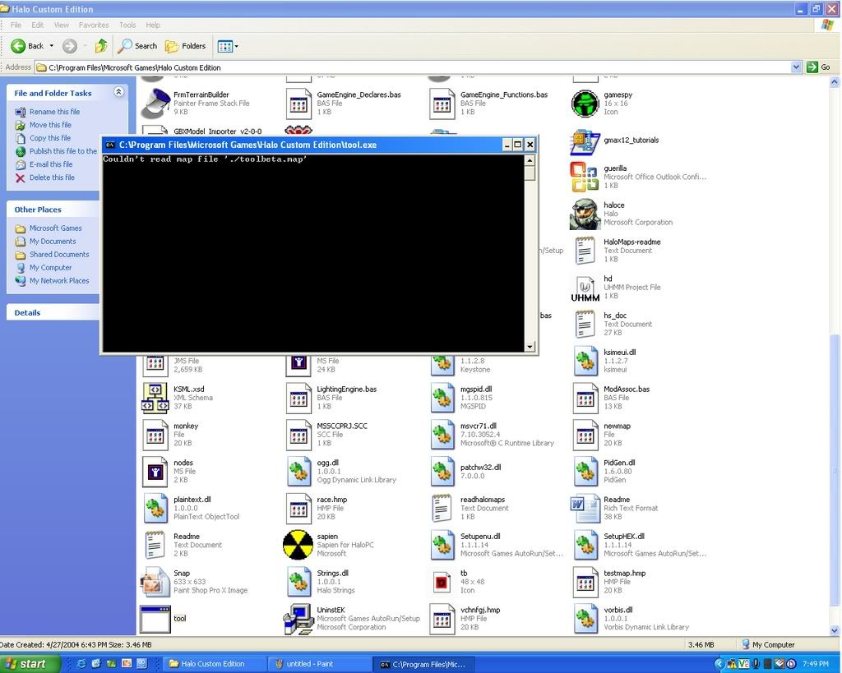Image resolution: width=842 pixels, height=673 pixels.
Task: Click Explorer file list scroll down arrow
Action: pos(835,630)
